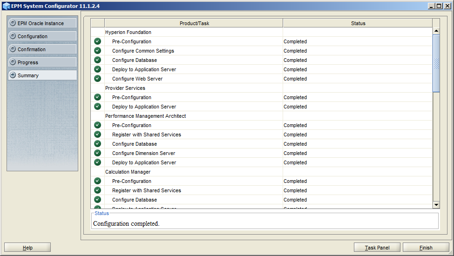Select Configure Common Settings task row
Screen dimensions: 454x256
[x=261, y=51]
